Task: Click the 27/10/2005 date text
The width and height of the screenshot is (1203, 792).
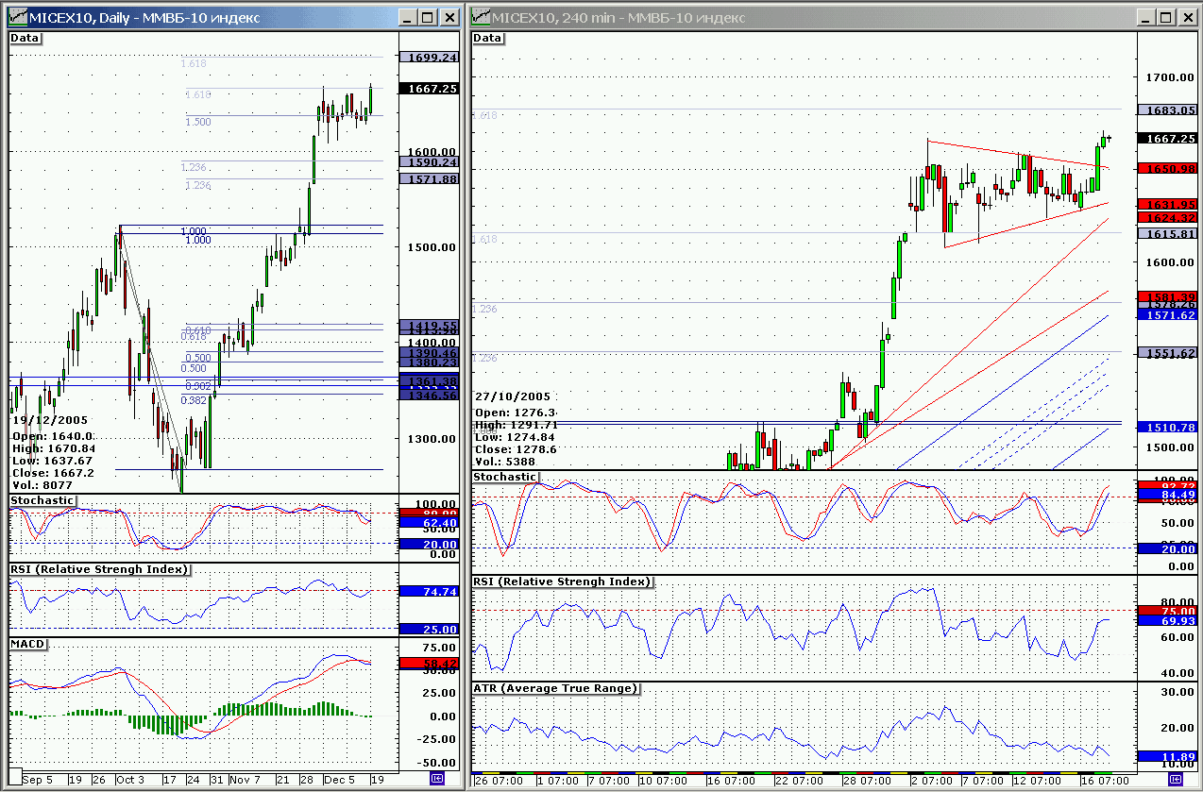Action: point(514,397)
